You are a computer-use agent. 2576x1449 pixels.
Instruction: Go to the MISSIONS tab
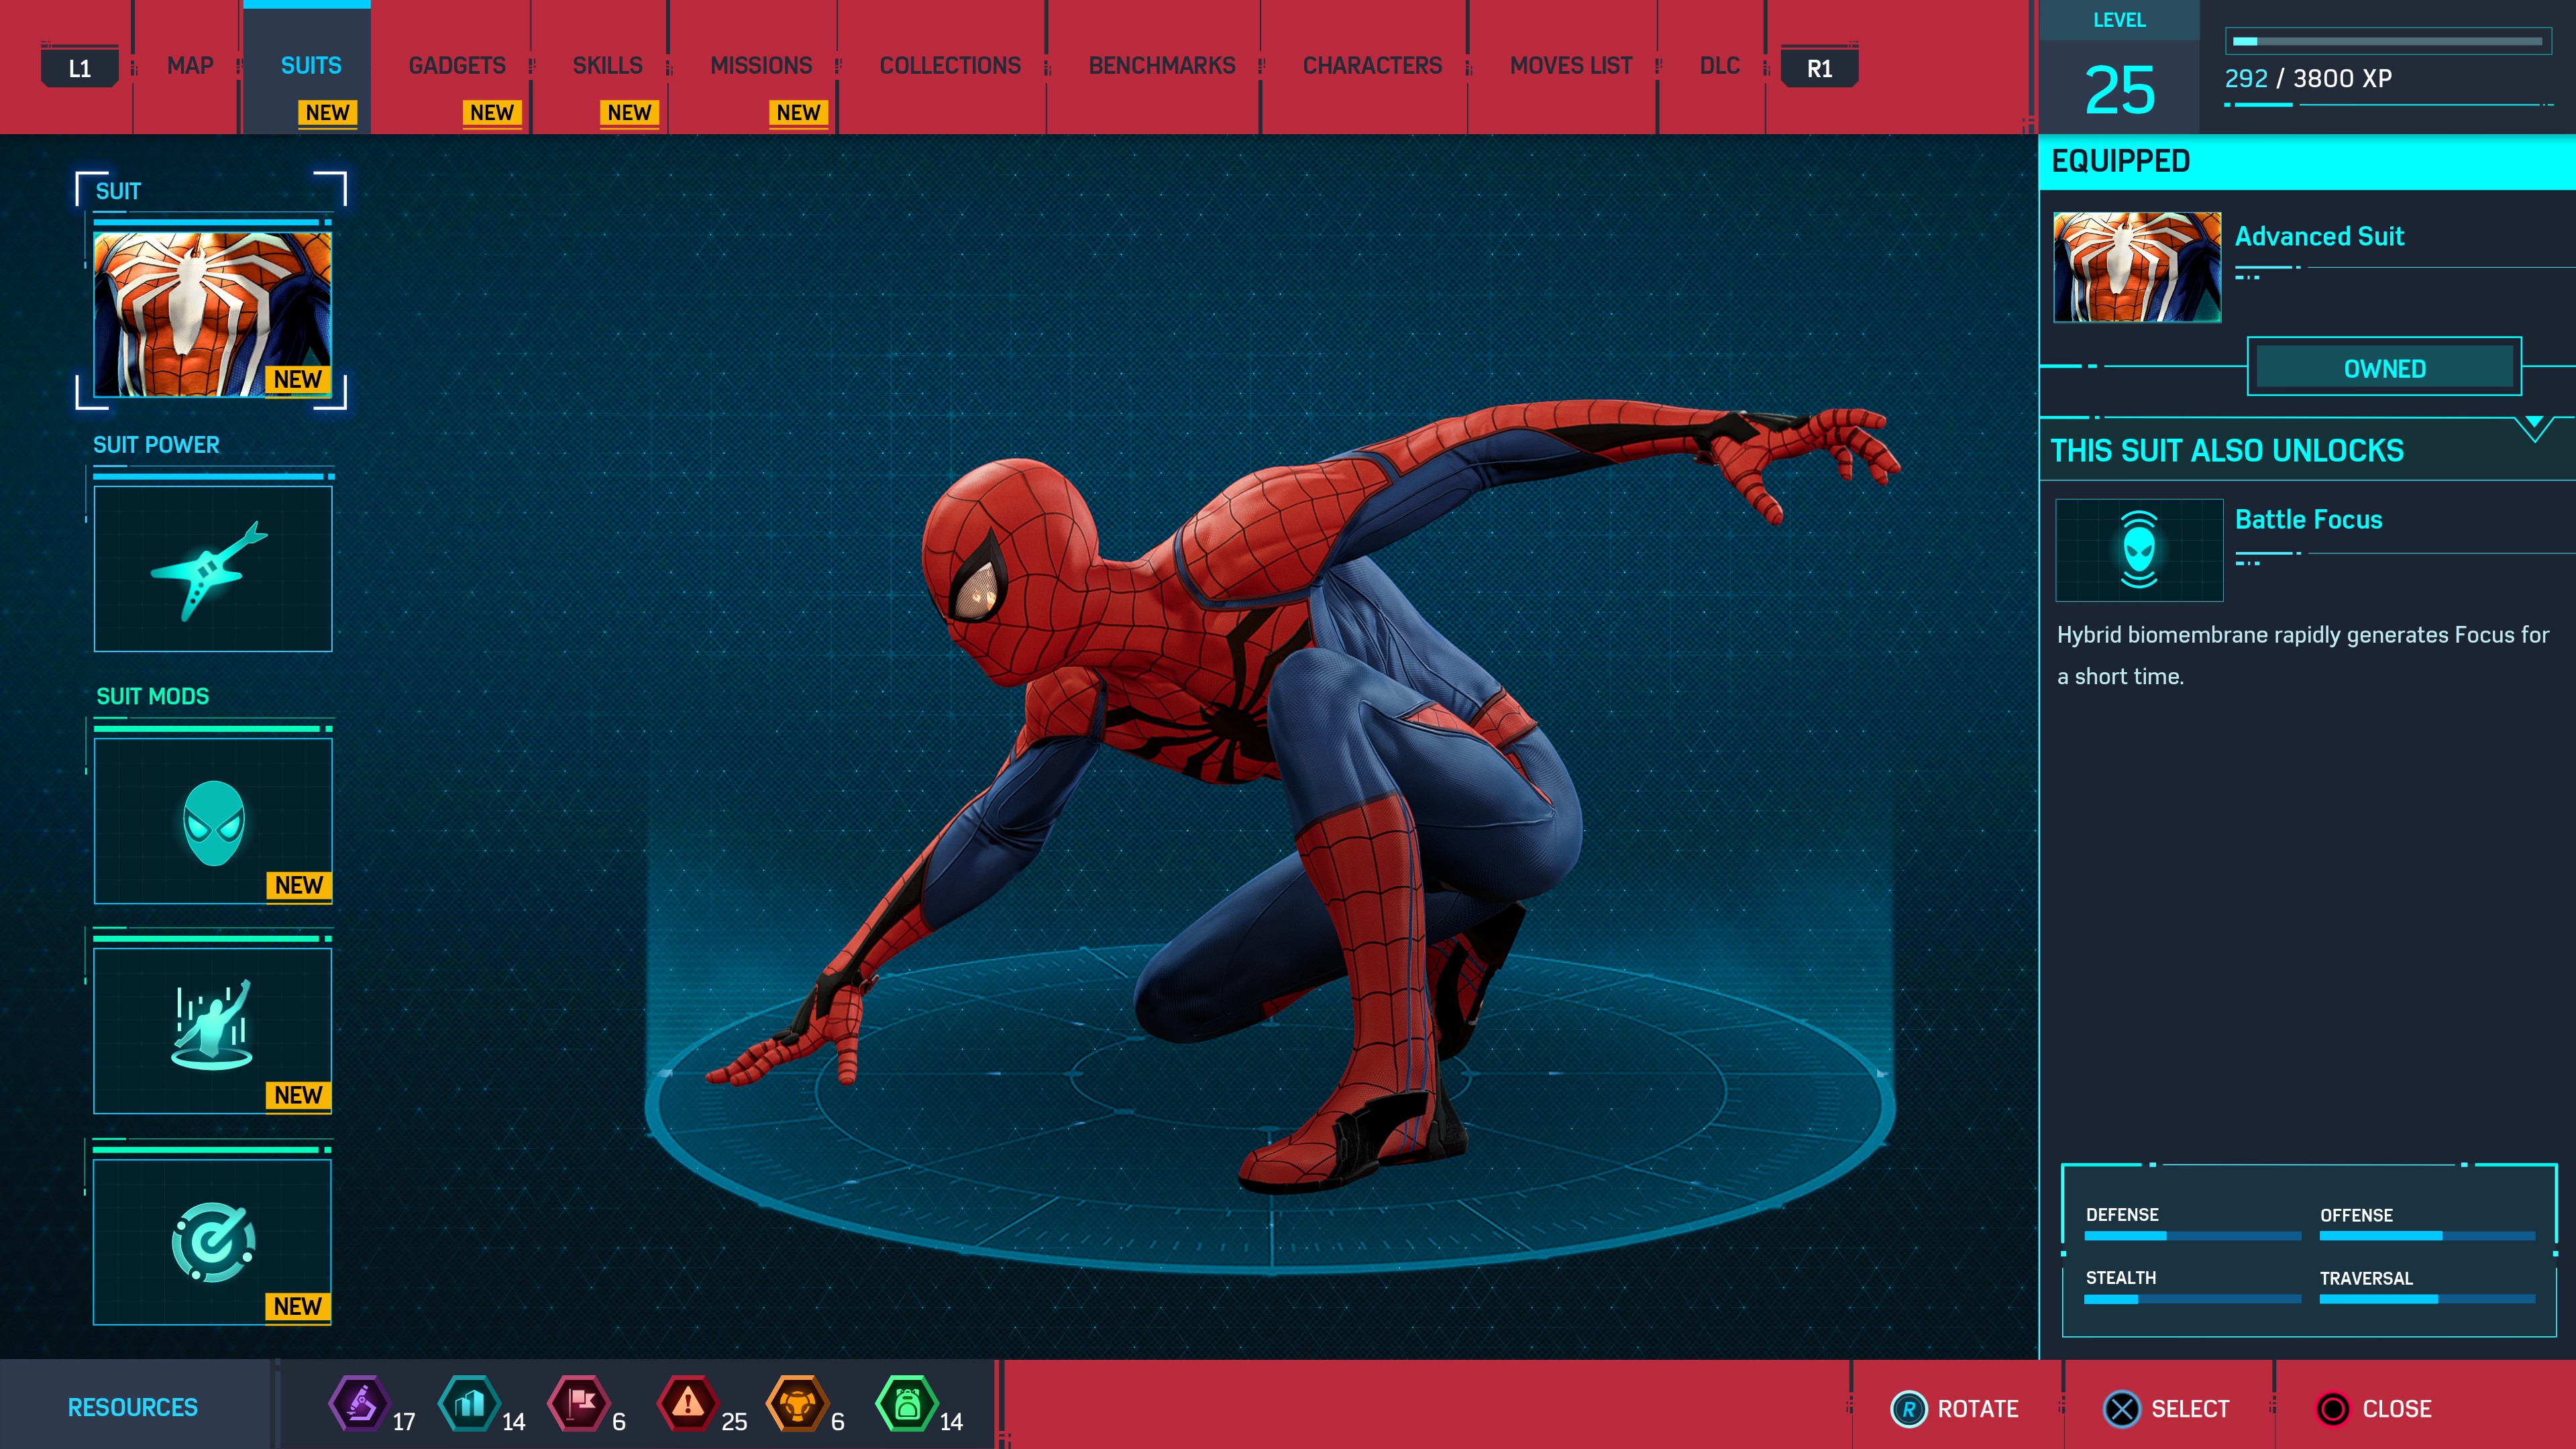pyautogui.click(x=761, y=66)
